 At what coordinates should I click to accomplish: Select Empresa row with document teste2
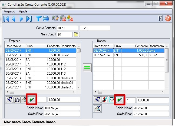(41, 55)
